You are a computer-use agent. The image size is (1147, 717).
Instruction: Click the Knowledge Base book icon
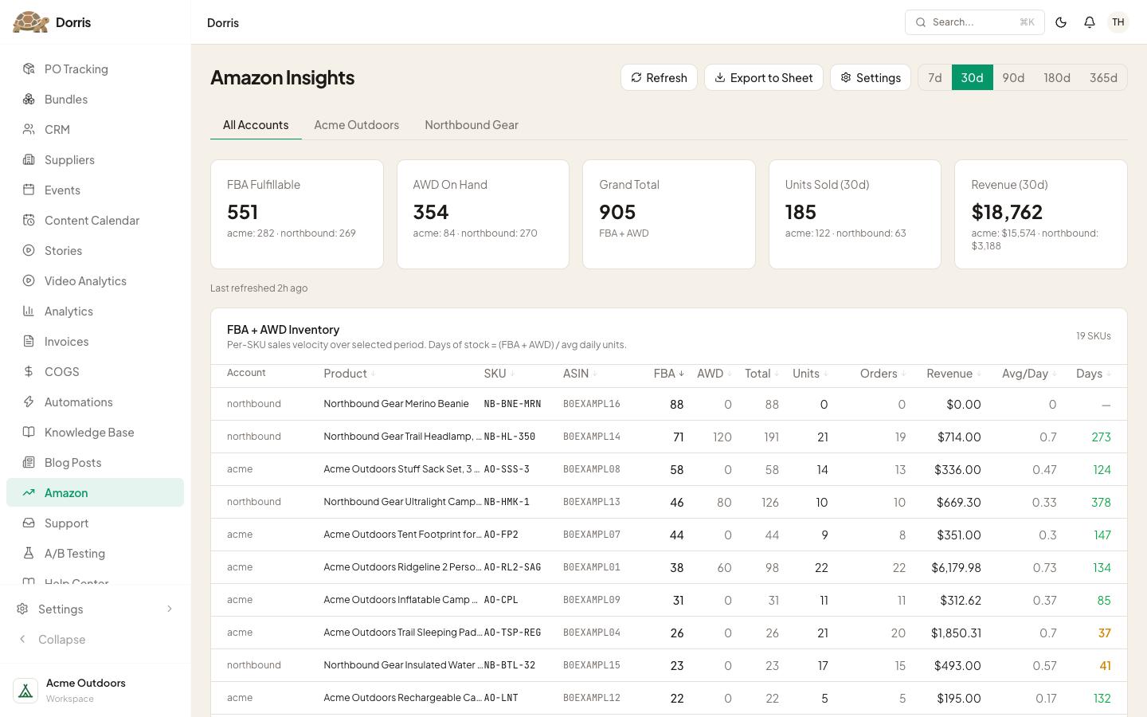[29, 433]
